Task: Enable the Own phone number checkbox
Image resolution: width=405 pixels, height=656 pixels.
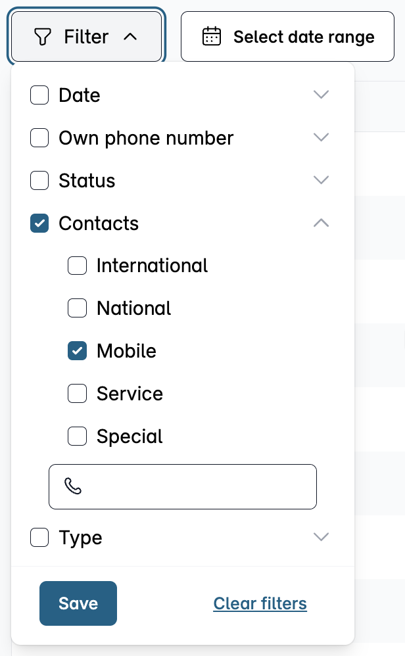Action: [39, 138]
